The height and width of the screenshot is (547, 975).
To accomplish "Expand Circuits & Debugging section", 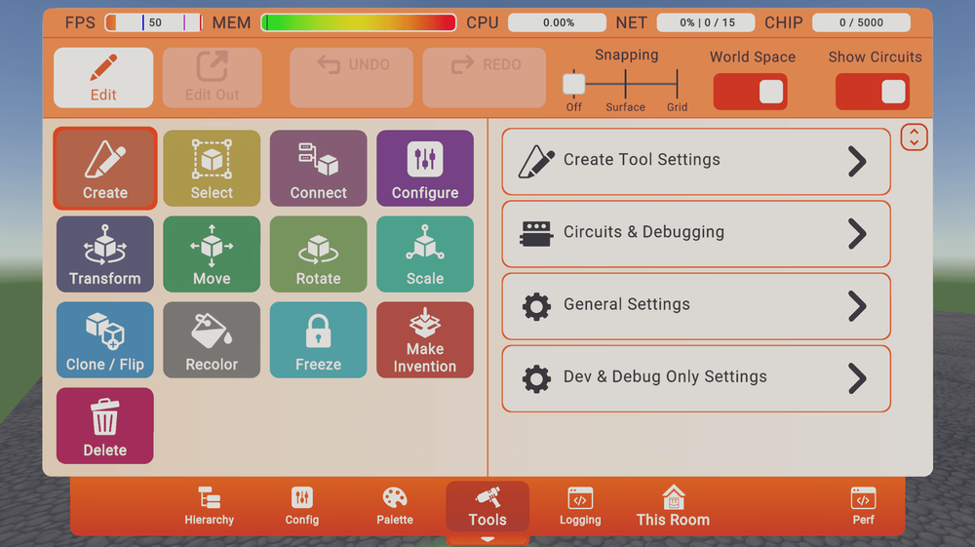I will (x=696, y=233).
